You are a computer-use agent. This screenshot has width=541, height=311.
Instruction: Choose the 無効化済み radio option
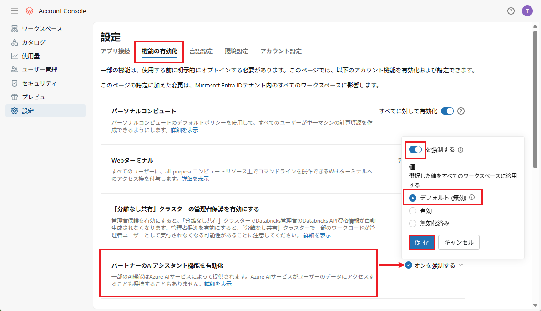[413, 224]
